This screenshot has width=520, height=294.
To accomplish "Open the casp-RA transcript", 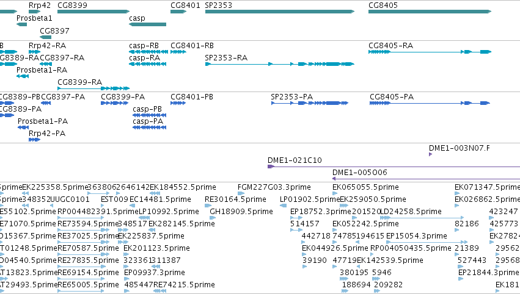I will (x=145, y=58).
